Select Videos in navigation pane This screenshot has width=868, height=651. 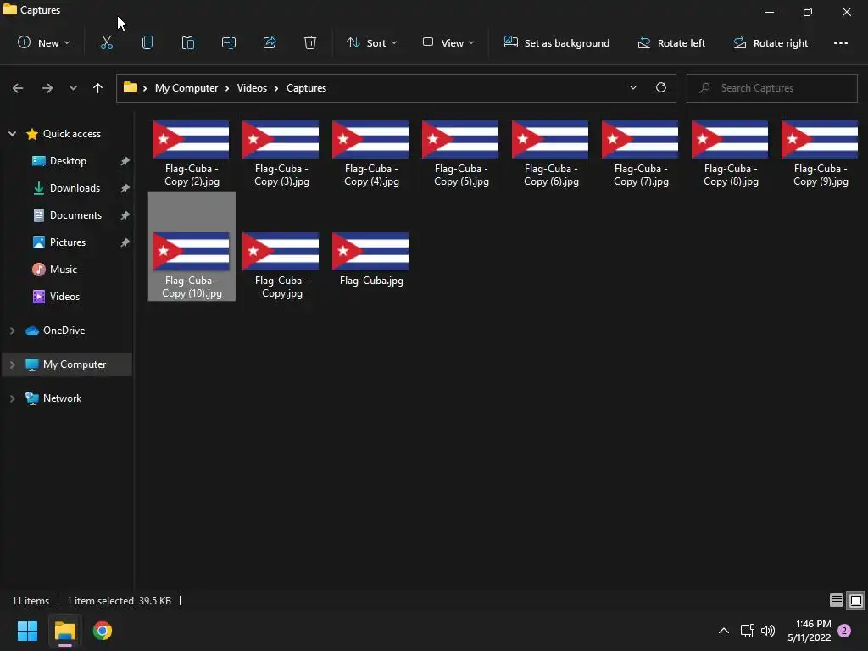pyautogui.click(x=64, y=297)
